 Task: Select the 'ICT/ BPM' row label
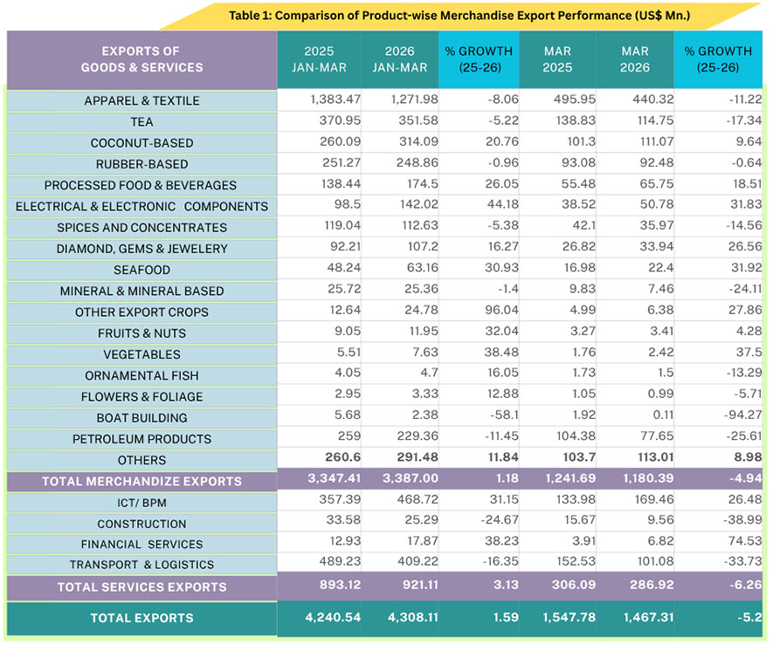point(141,503)
